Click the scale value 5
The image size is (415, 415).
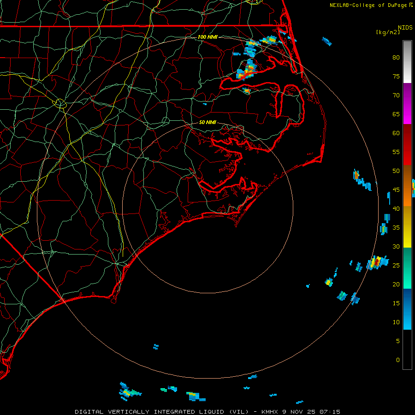398,341
